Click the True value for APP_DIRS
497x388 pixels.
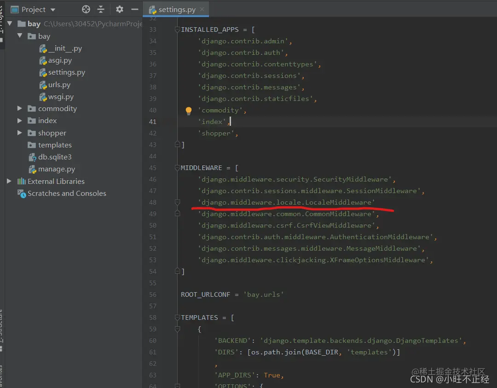coord(272,375)
